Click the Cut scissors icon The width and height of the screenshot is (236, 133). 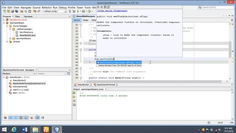(x=22, y=11)
